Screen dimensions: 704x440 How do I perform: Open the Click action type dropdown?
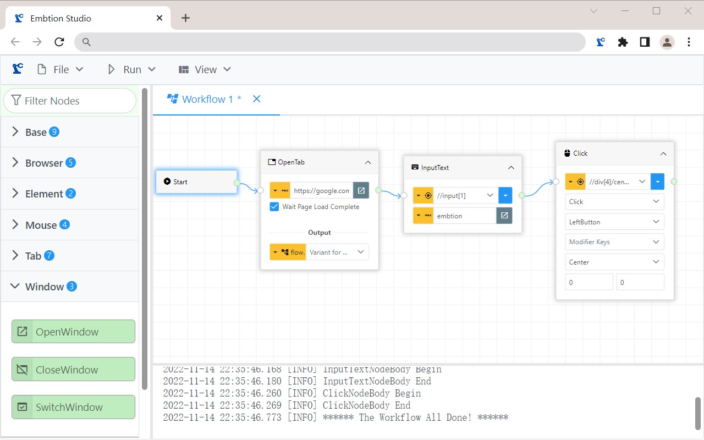[614, 202]
